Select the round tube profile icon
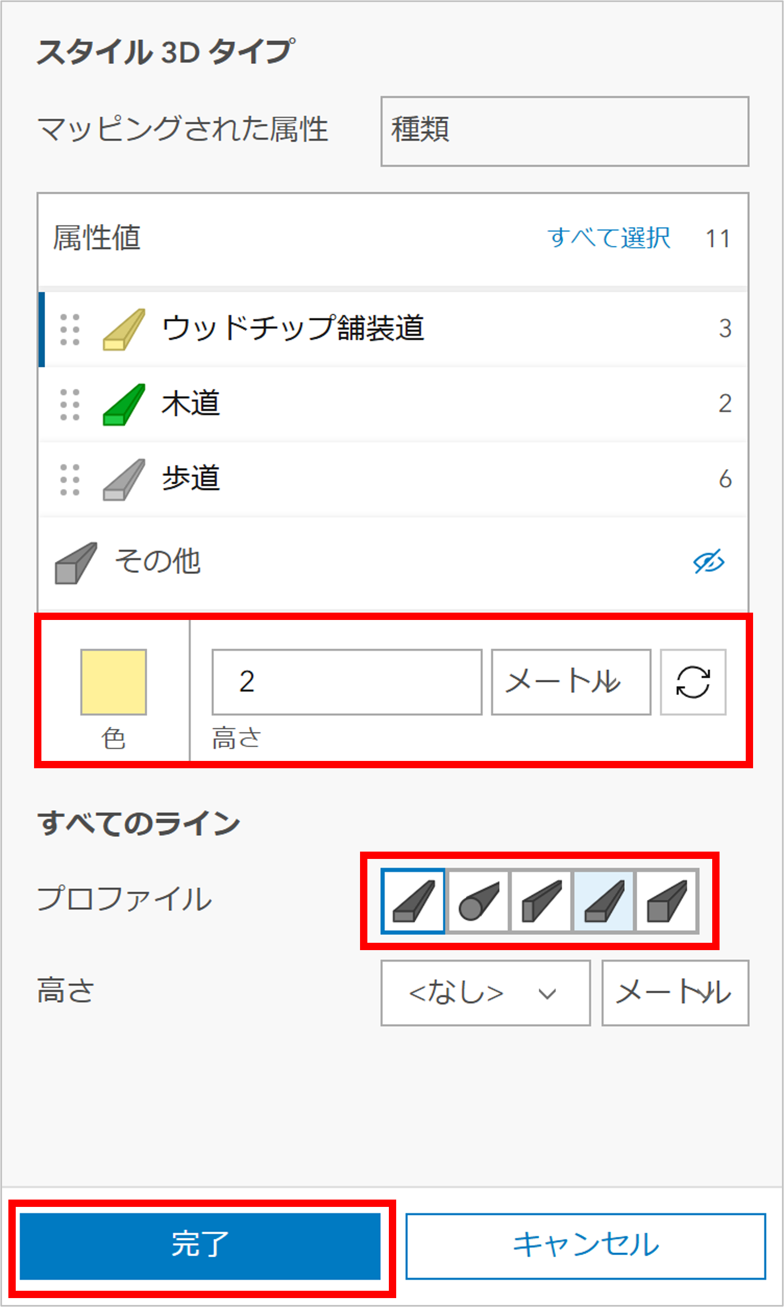784x1307 pixels. click(x=478, y=901)
